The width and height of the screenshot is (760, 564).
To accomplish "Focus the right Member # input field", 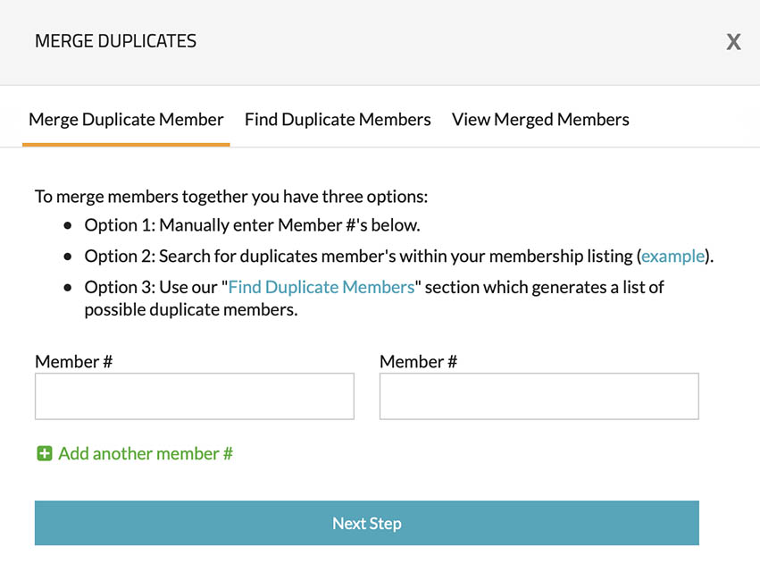I will (539, 396).
